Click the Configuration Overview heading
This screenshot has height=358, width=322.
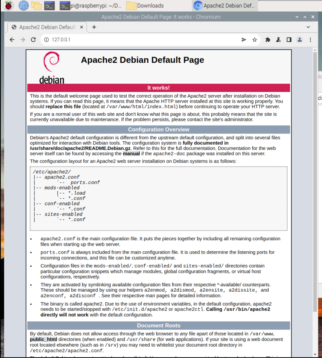tap(159, 130)
